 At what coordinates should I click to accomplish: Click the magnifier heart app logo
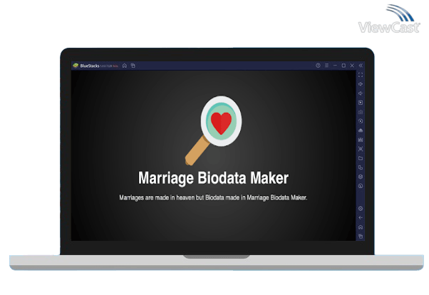[x=213, y=130]
